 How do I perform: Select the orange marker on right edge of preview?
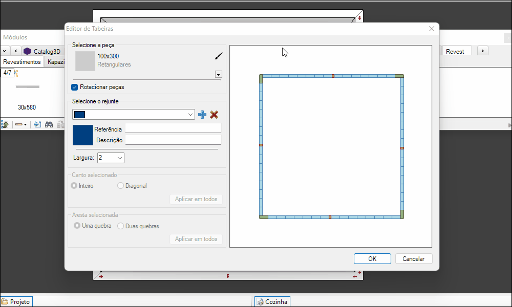tap(402, 148)
